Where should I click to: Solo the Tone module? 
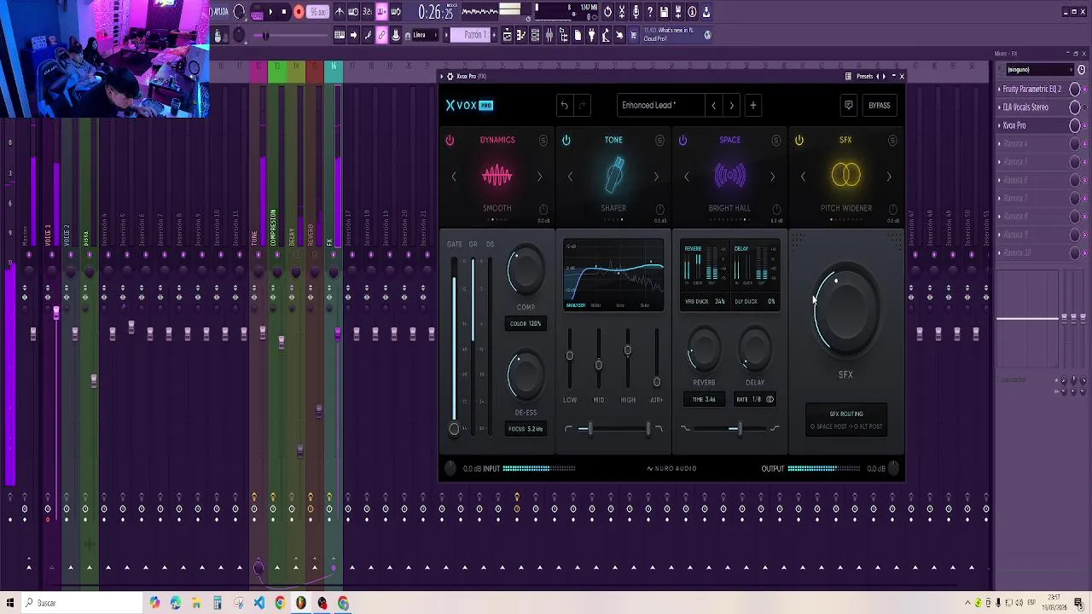coord(659,140)
